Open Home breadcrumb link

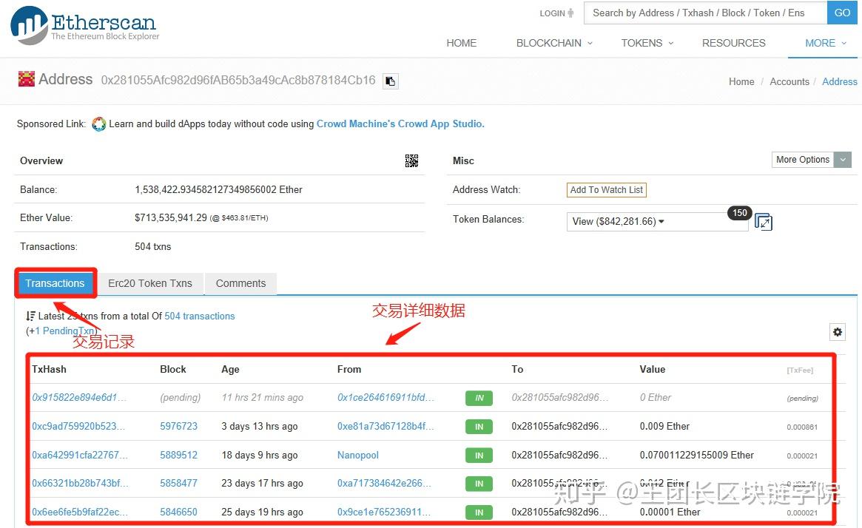tap(741, 81)
